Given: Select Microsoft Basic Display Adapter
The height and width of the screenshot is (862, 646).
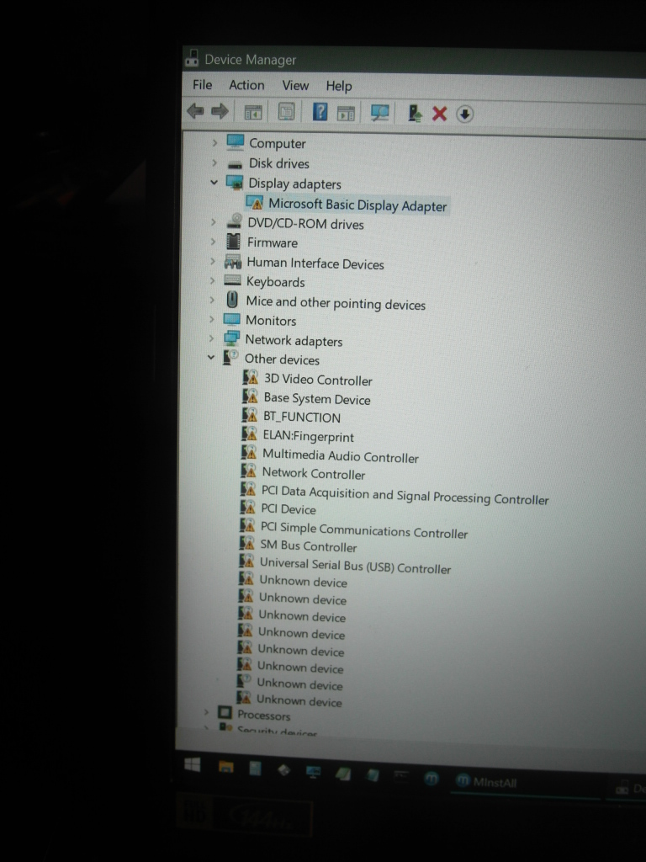Looking at the screenshot, I should 357,205.
